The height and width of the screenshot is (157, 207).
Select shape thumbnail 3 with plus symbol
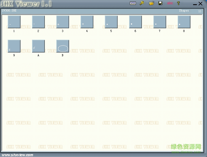coord(63,22)
